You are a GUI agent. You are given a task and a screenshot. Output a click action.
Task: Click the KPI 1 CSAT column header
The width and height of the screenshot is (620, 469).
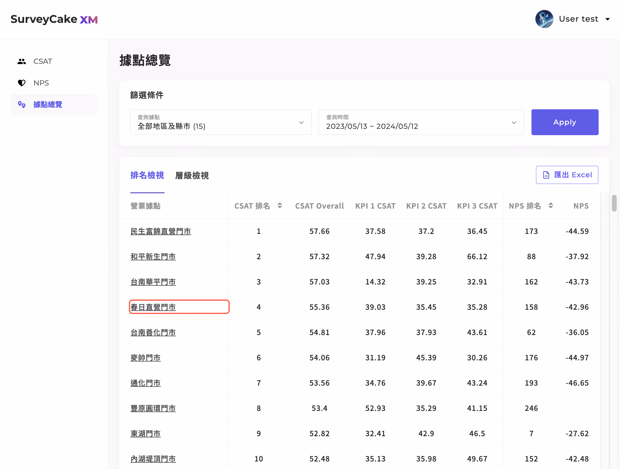coord(375,206)
